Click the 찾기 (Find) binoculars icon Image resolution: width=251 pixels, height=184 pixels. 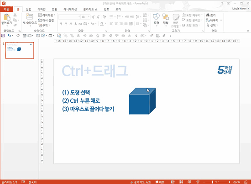(x=208, y=15)
